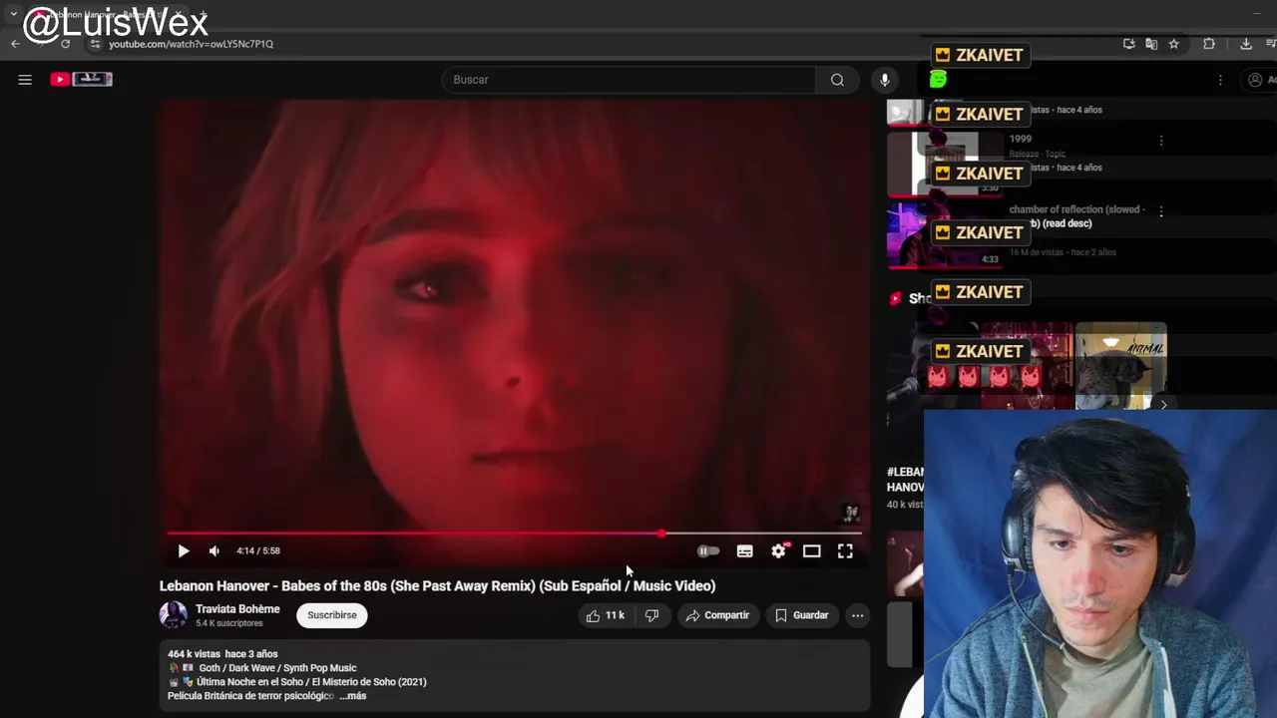Subscribe with the Suscribirse button

[332, 615]
